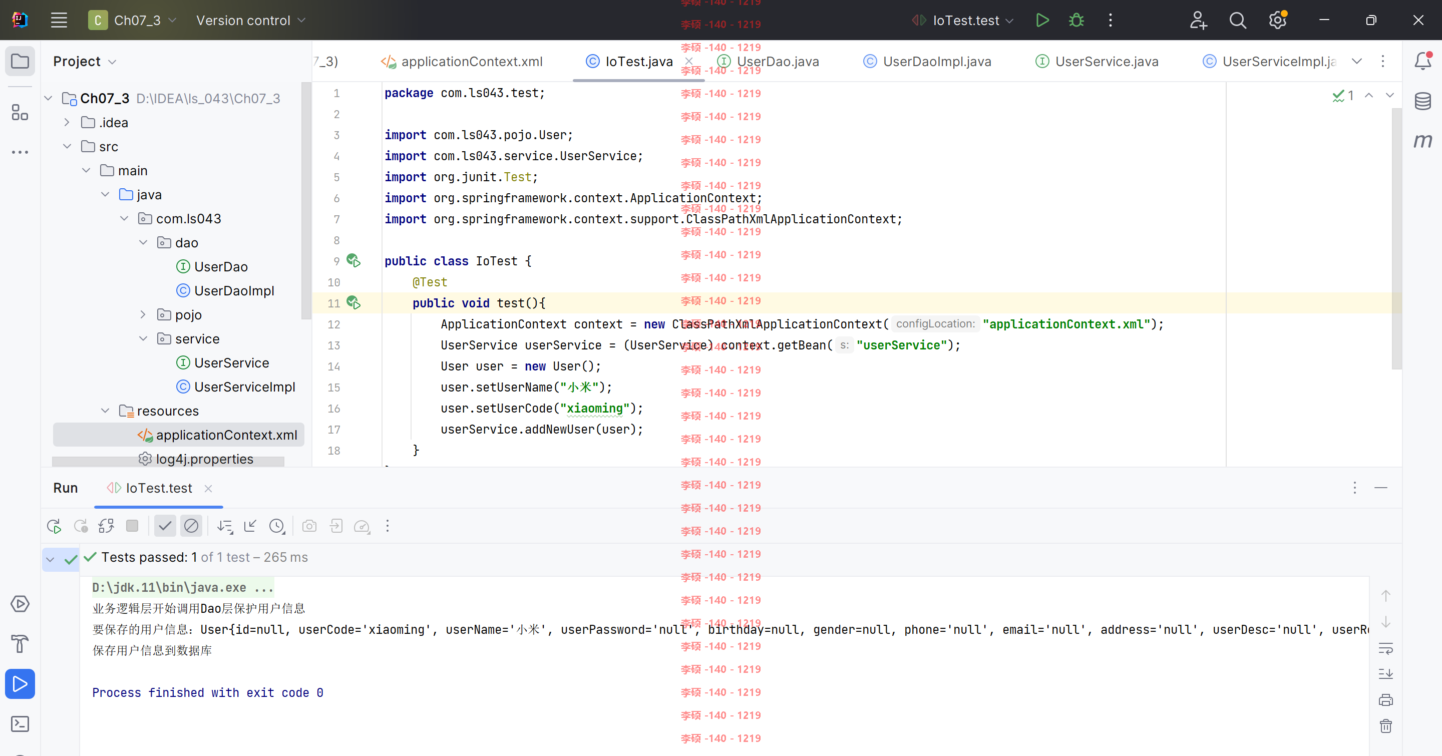Screen dimensions: 1442x756
Task: Show more tool windows ellipsis
Action: tap(20, 152)
